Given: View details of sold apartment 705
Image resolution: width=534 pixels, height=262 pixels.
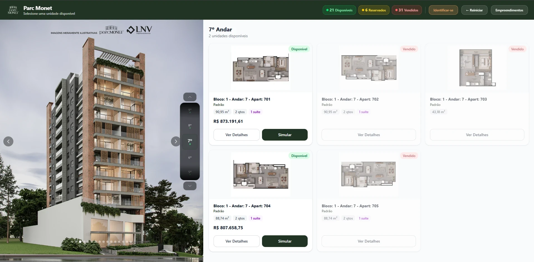Looking at the screenshot, I should (x=369, y=241).
